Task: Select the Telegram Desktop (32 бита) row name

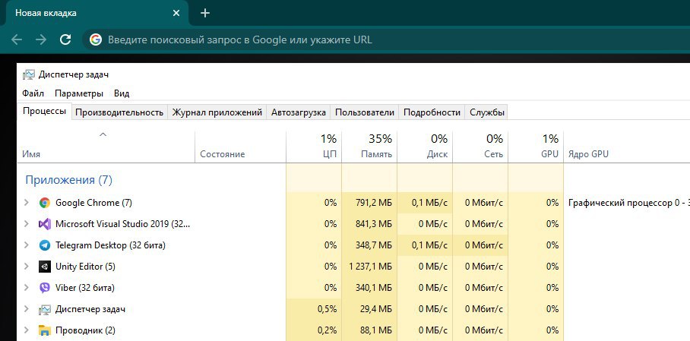Action: [110, 245]
